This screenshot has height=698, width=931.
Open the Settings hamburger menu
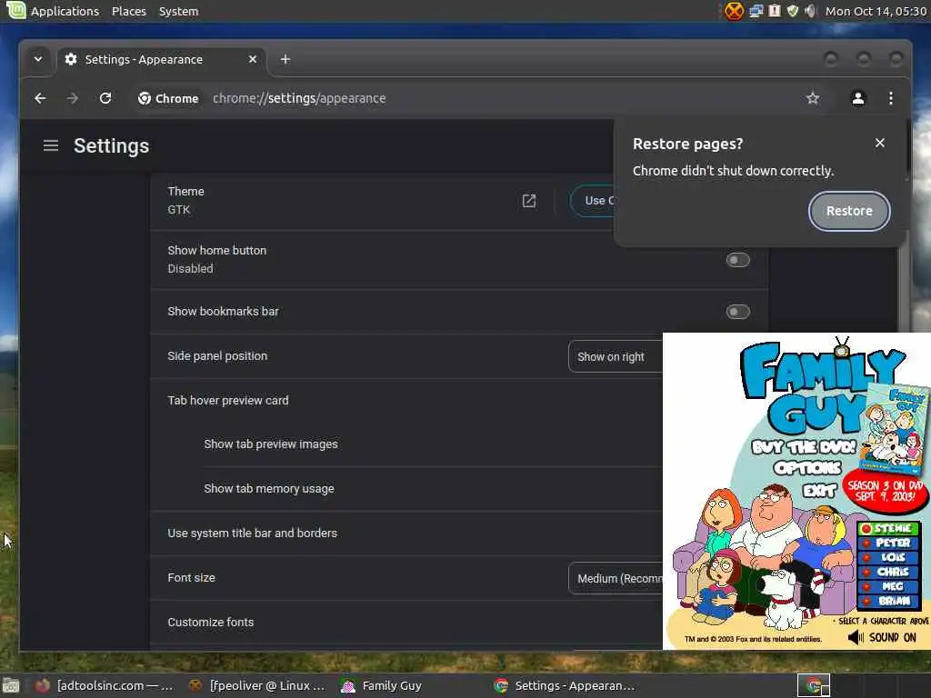pos(51,145)
